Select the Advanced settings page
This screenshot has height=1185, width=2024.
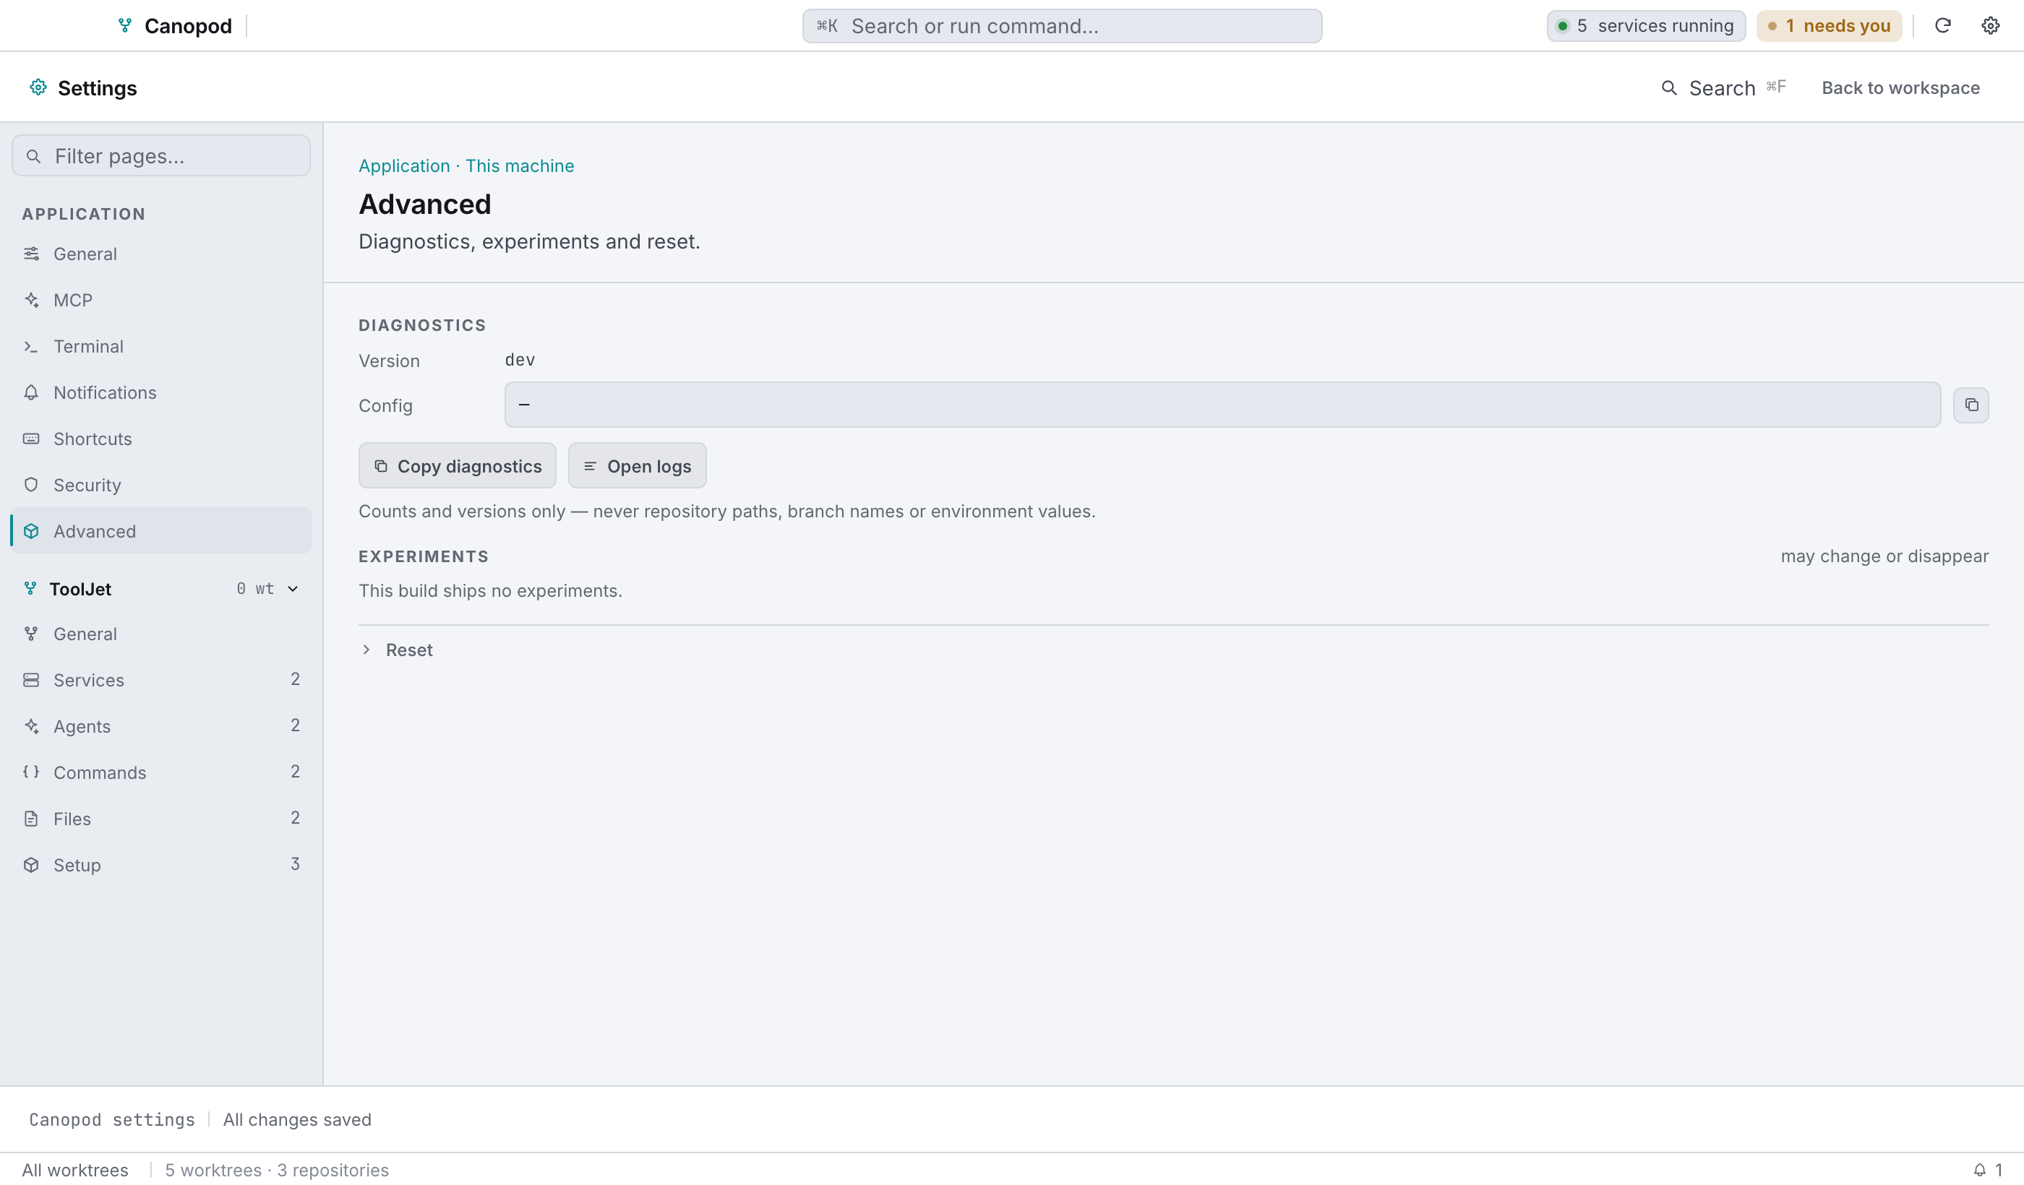click(x=160, y=530)
